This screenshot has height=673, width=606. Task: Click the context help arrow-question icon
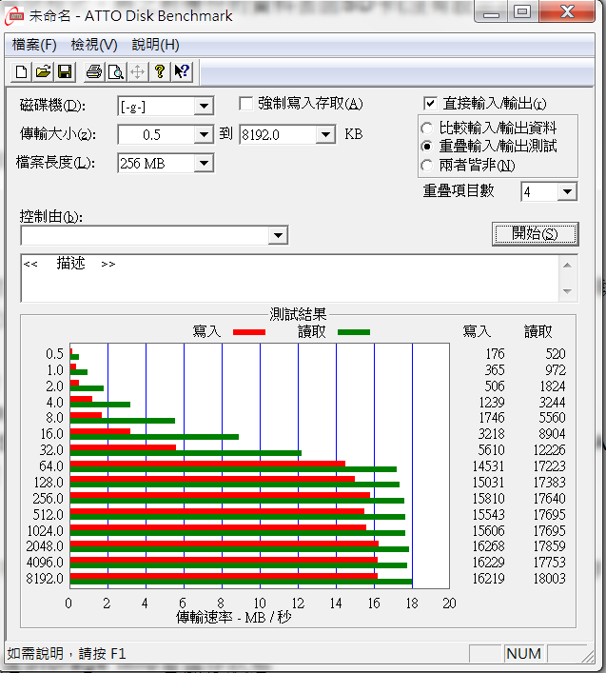point(182,71)
